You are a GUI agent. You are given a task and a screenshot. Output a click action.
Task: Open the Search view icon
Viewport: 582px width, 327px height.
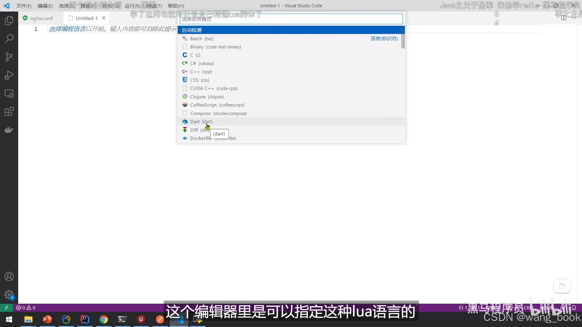[9, 39]
